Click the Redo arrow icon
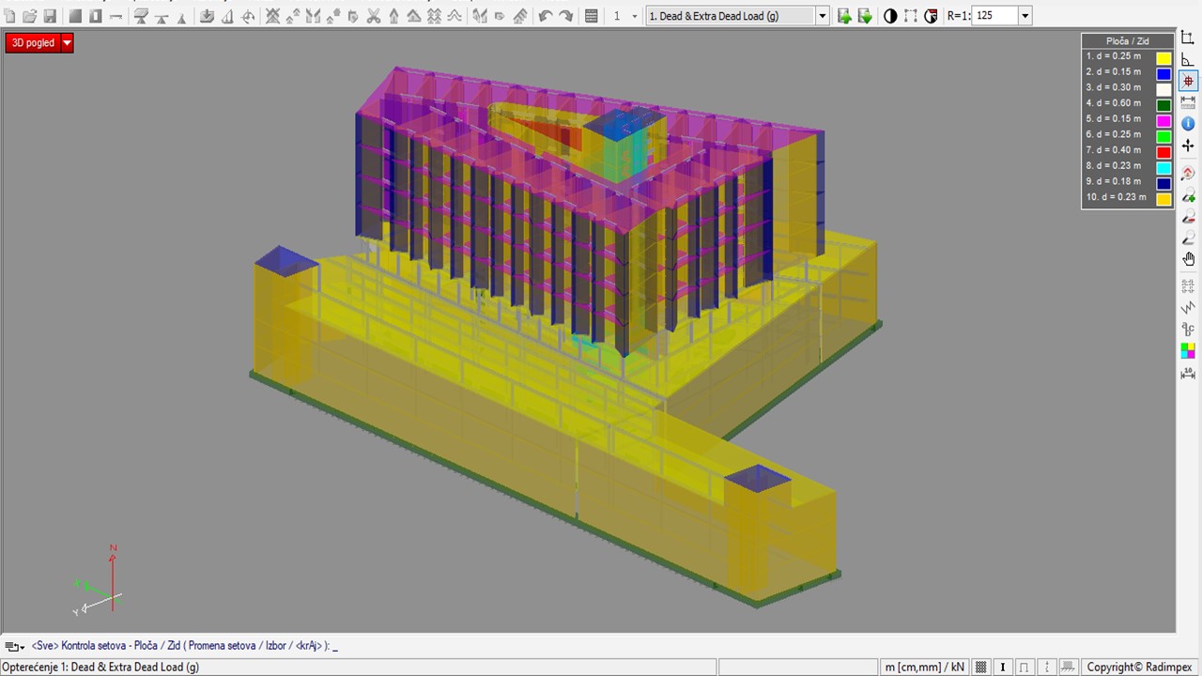The height and width of the screenshot is (676, 1202). [565, 16]
